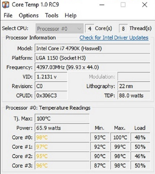
Task: Click the Power 65.9 watts field
Action: click(x=62, y=128)
